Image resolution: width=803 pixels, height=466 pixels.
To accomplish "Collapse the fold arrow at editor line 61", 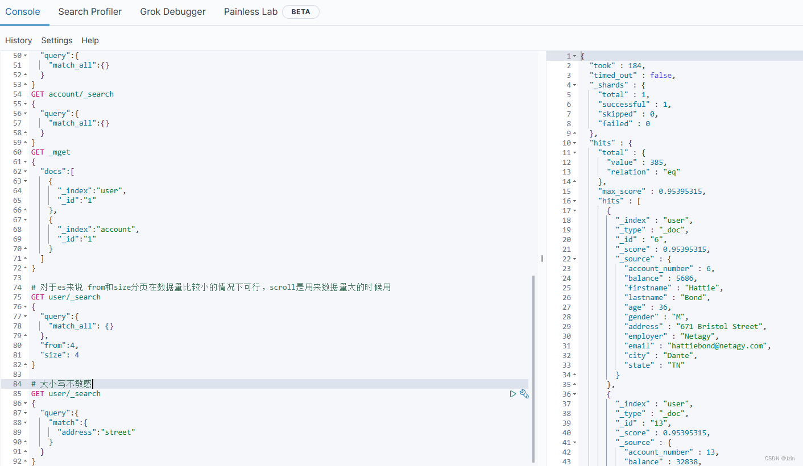I will (25, 162).
